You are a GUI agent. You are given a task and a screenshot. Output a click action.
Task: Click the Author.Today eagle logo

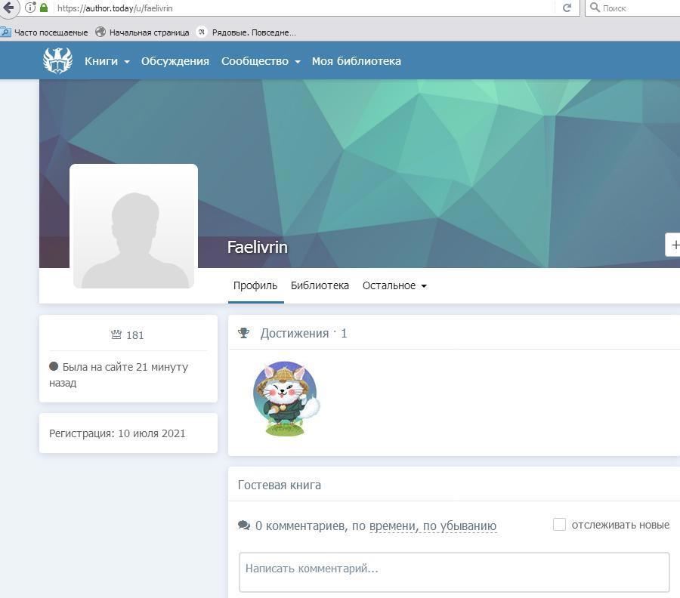point(57,60)
